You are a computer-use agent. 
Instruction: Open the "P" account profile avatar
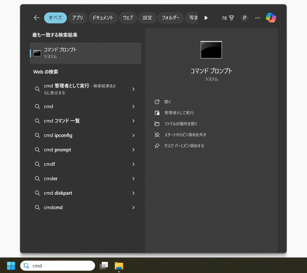coord(244,18)
